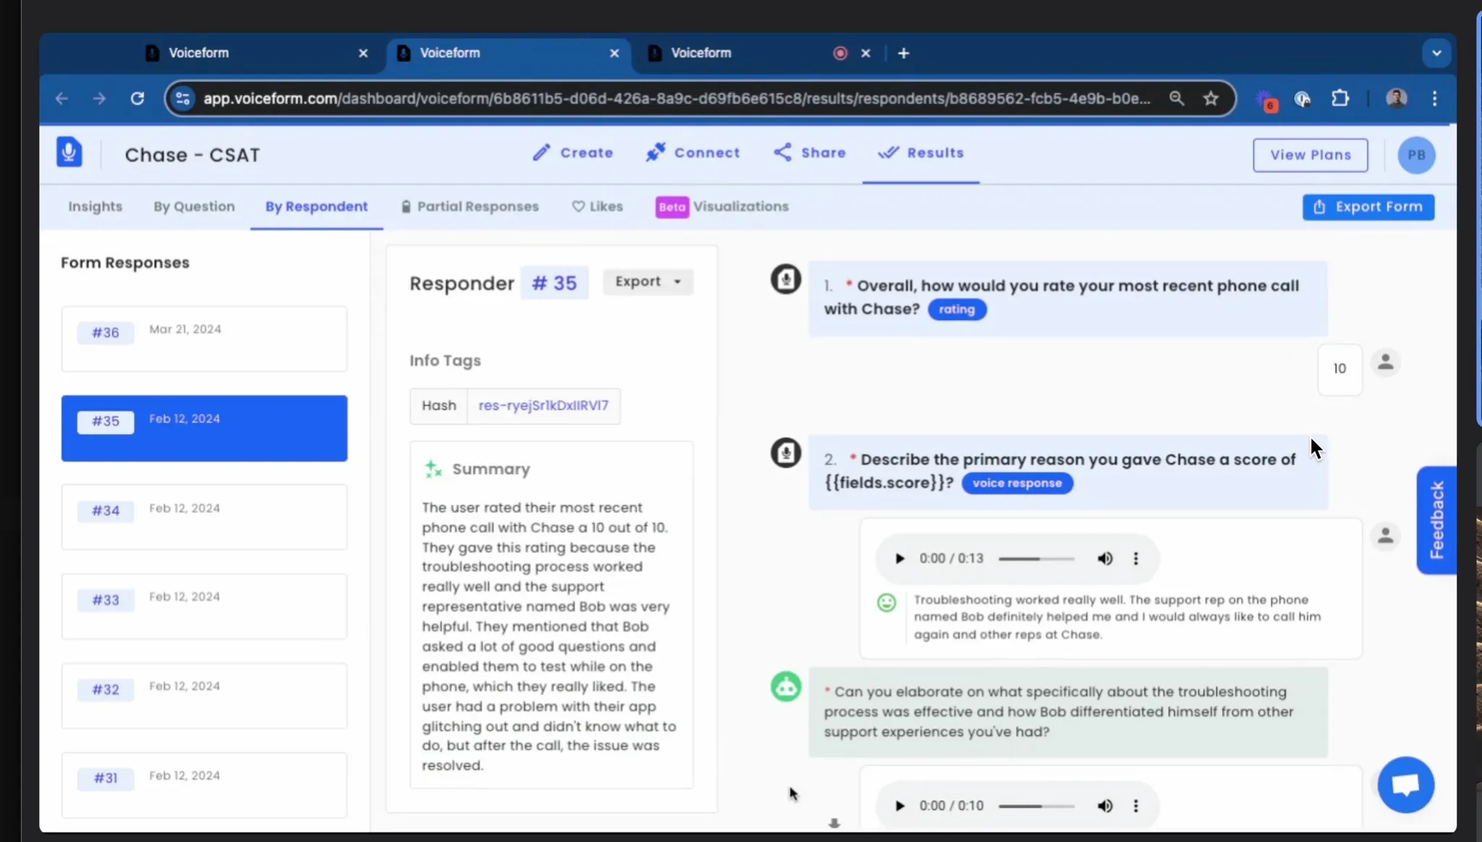Seek the 0:13 audio progress slider
The width and height of the screenshot is (1482, 842).
1036,558
